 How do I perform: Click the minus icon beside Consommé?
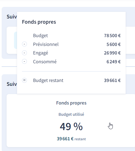coord(24,61)
